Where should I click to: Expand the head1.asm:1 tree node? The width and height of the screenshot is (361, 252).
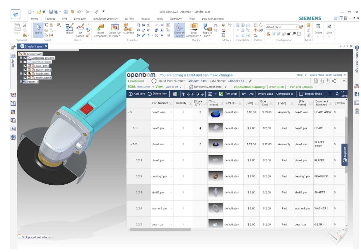tap(21, 74)
